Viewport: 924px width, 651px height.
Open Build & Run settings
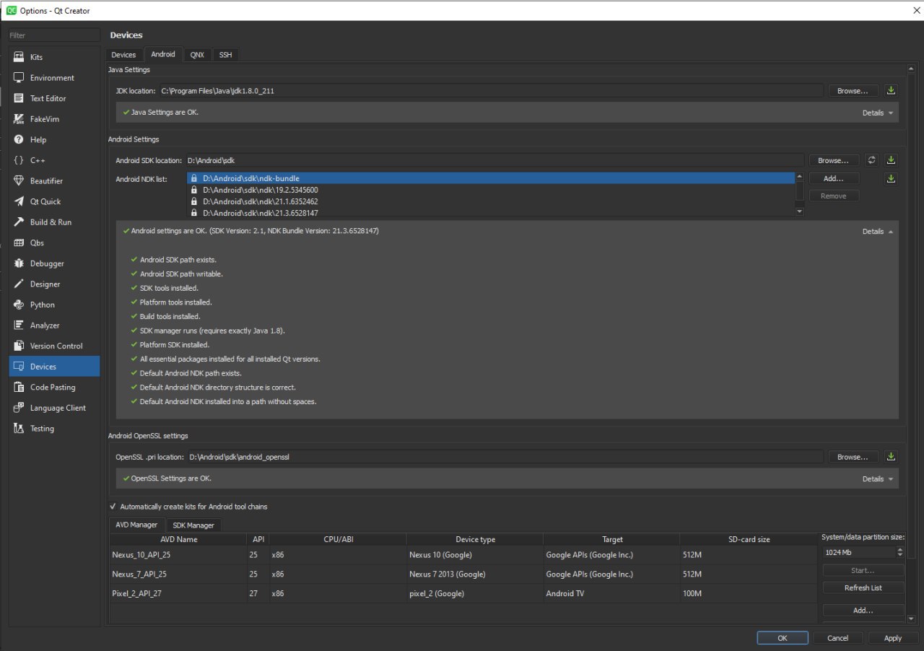coord(54,222)
